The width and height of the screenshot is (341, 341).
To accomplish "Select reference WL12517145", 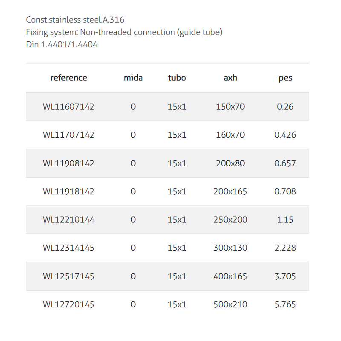I will [x=69, y=276].
